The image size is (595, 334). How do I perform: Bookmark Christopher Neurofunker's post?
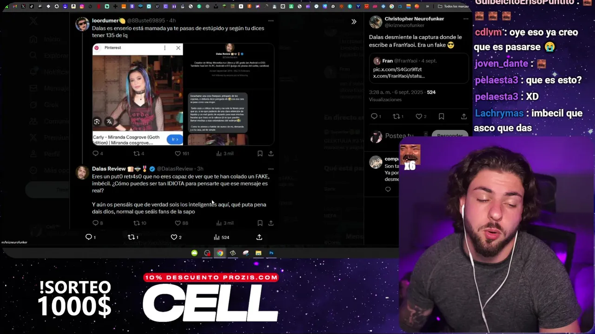click(441, 116)
